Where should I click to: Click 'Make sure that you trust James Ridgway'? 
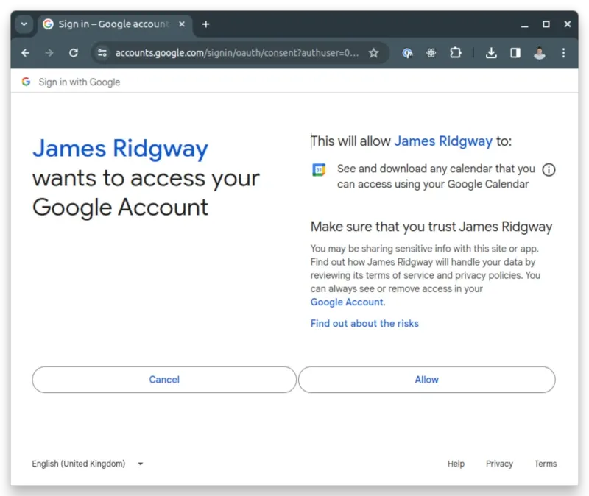tap(431, 227)
